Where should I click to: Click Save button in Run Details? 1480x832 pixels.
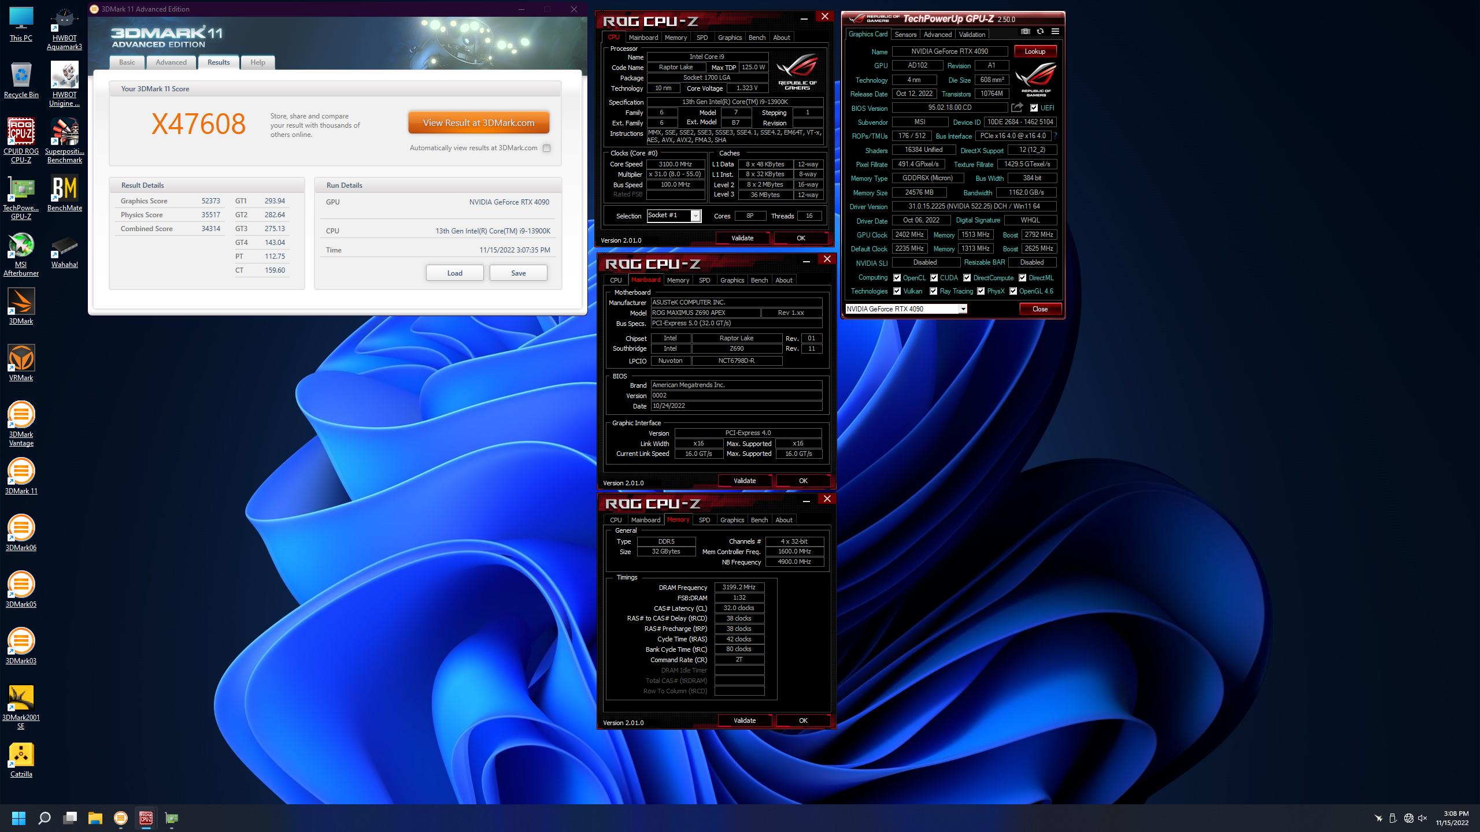(518, 273)
